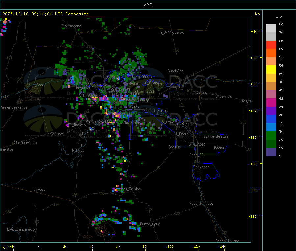296x251 pixels.
Task: Click the 'Carmensa' map label
Action: point(201,167)
